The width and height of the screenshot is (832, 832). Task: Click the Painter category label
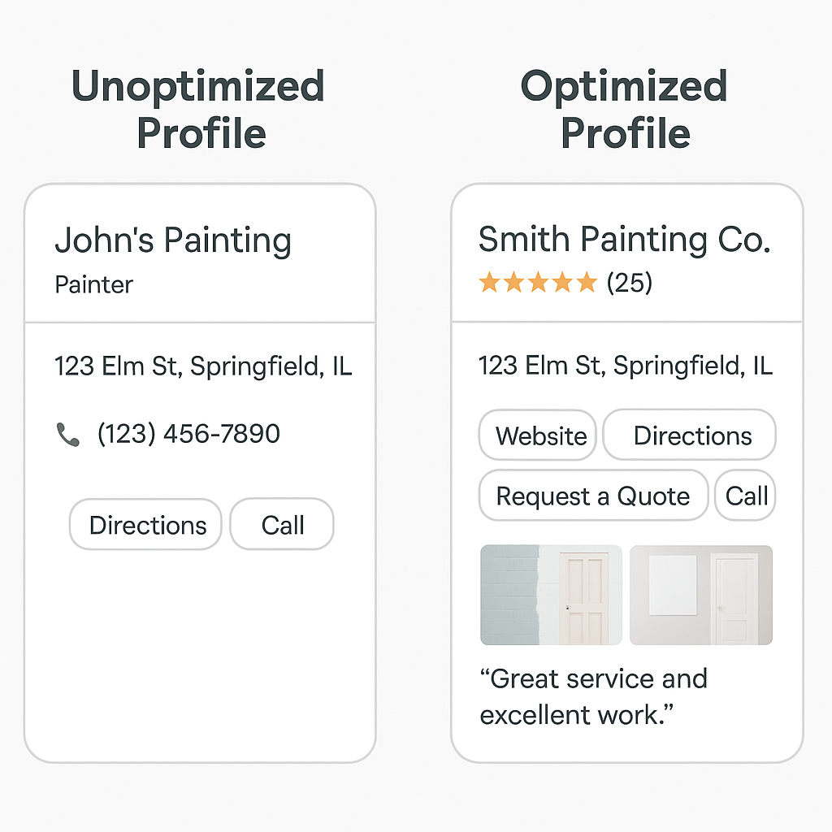[94, 285]
